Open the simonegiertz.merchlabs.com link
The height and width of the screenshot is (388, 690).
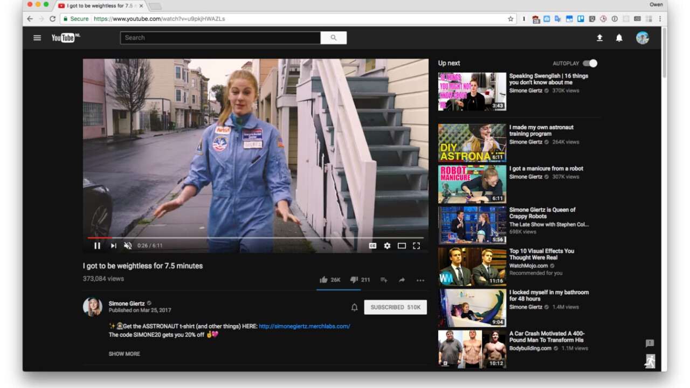coord(304,326)
